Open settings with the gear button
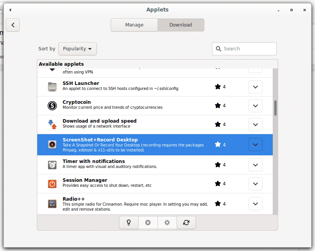315x251 pixels. click(167, 223)
